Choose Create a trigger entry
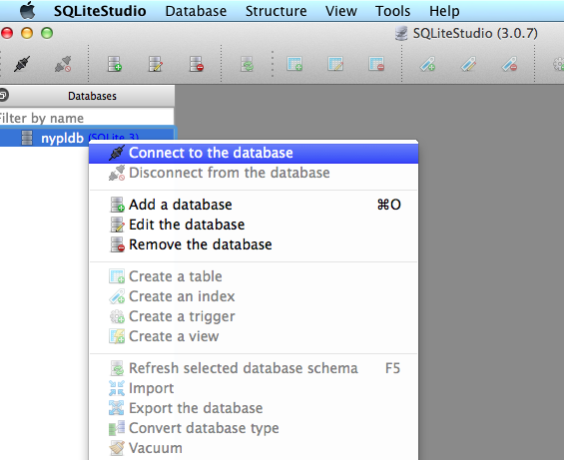This screenshot has height=460, width=564. (254, 317)
